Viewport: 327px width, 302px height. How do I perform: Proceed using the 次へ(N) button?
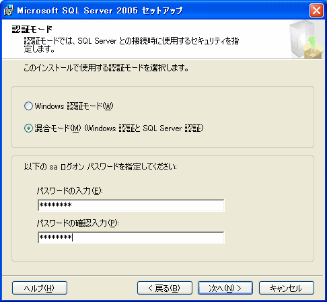[225, 288]
